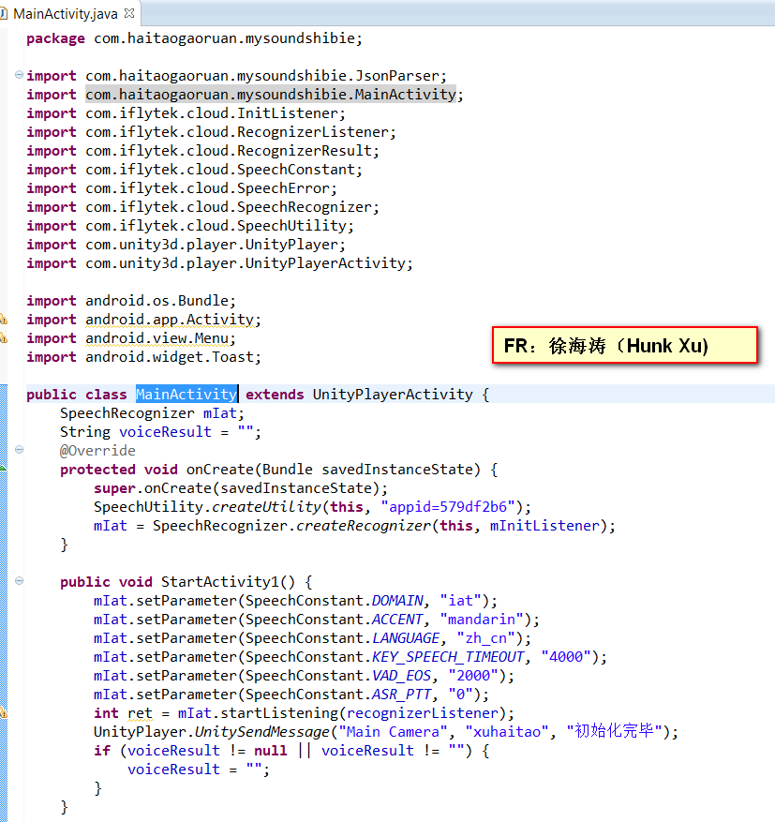
Task: Collapse the import statements block
Action: (x=19, y=75)
